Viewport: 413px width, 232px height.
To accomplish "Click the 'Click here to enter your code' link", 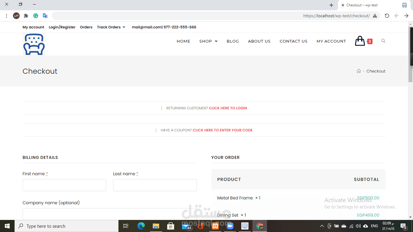I will point(223,130).
